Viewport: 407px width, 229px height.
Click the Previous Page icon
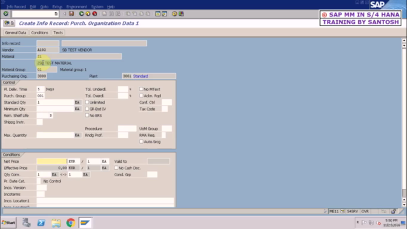click(x=134, y=14)
